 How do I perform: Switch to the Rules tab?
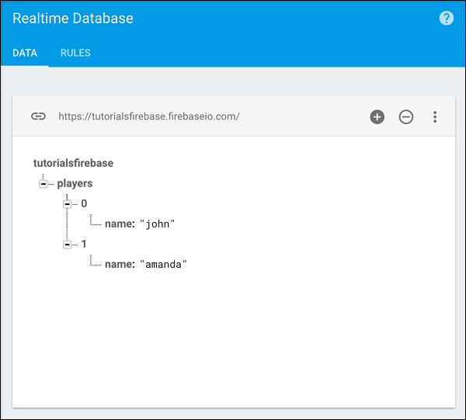click(x=75, y=54)
